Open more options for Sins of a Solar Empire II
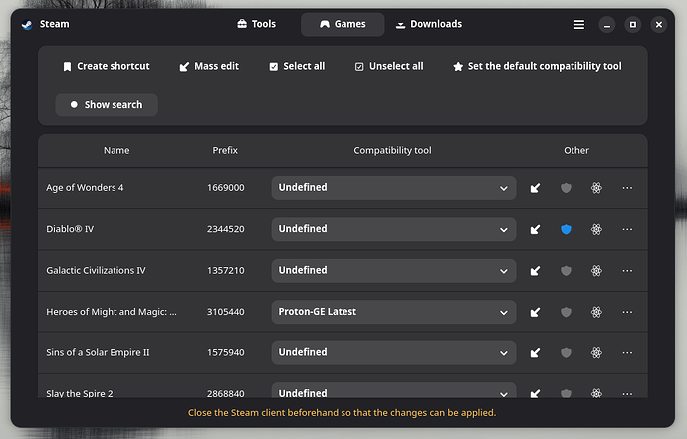This screenshot has height=439, width=687. 627,352
